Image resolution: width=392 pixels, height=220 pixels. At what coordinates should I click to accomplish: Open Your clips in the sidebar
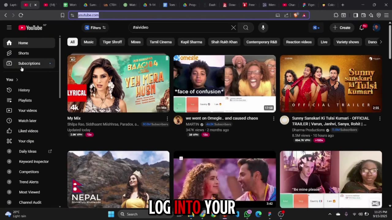[x=29, y=141]
